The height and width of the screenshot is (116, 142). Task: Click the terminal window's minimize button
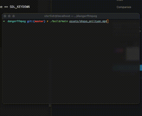coord(9,16)
